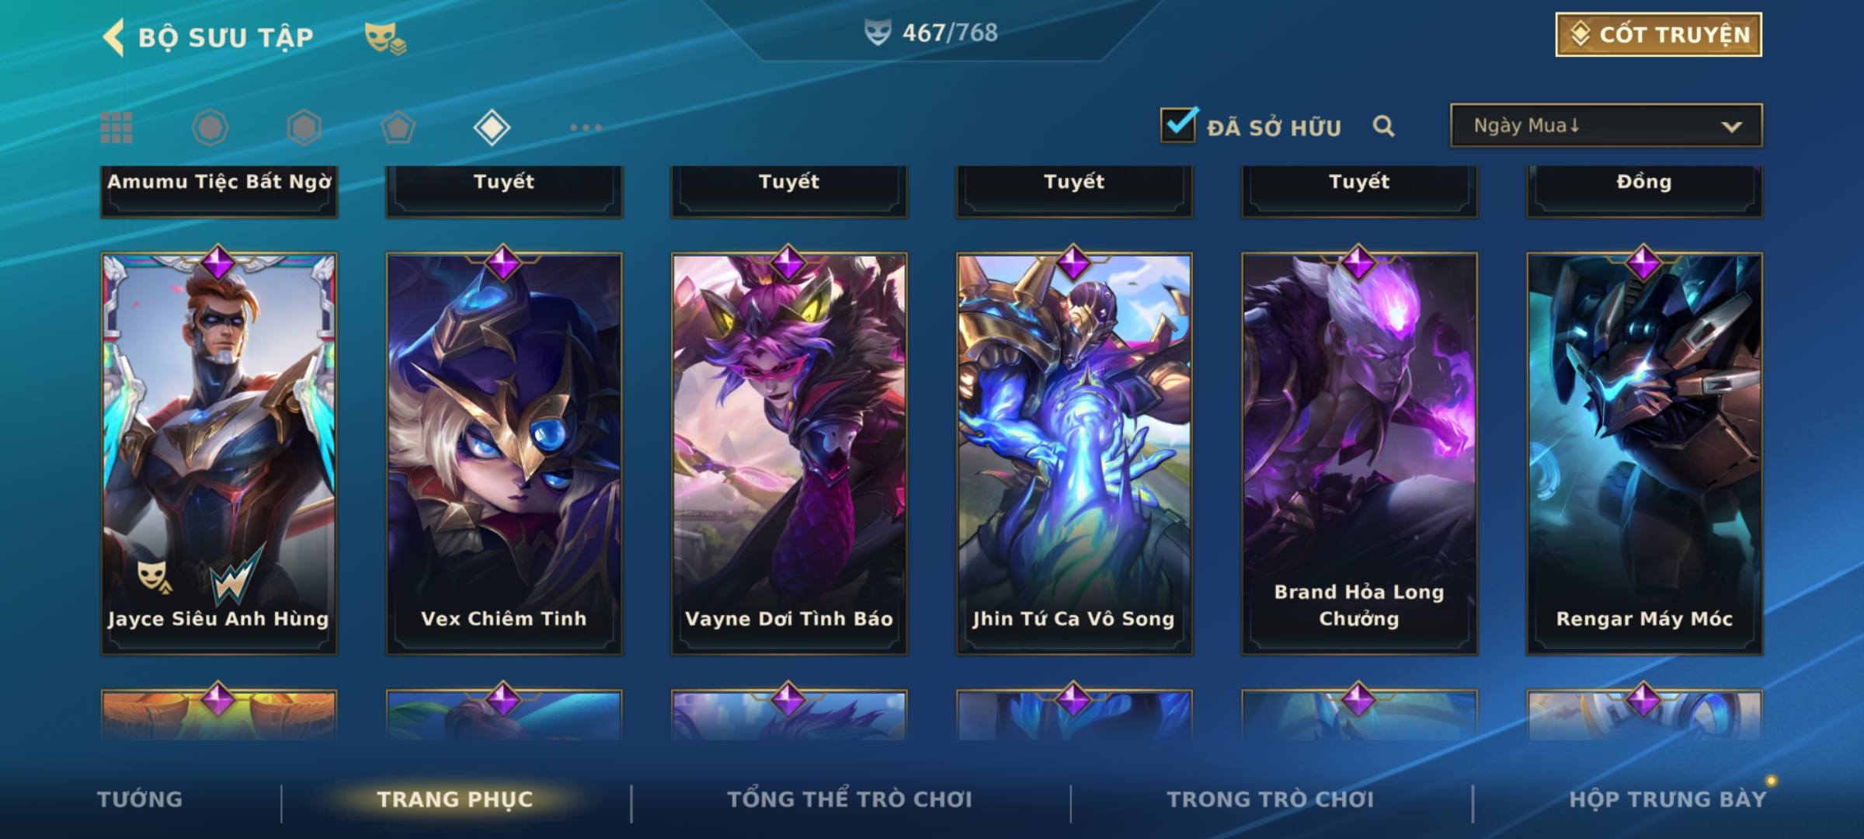This screenshot has width=1864, height=839.
Task: Filter by pentagon rarity icon
Action: (x=398, y=127)
